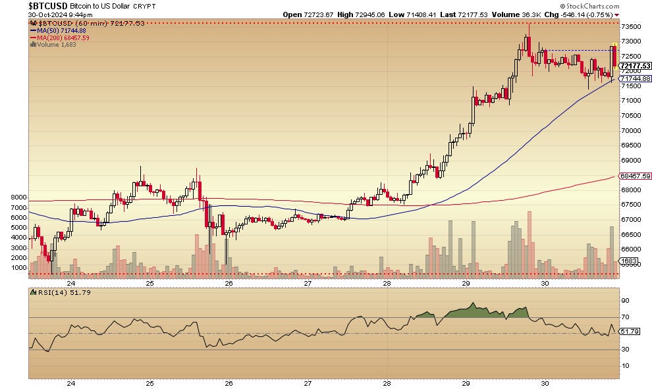Image resolution: width=652 pixels, height=389 pixels.
Task: Click the RSI axis label 10
Action: (626, 366)
